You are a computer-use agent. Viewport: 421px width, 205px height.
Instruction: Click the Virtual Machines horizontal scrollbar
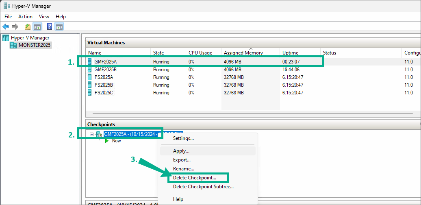coord(253,114)
